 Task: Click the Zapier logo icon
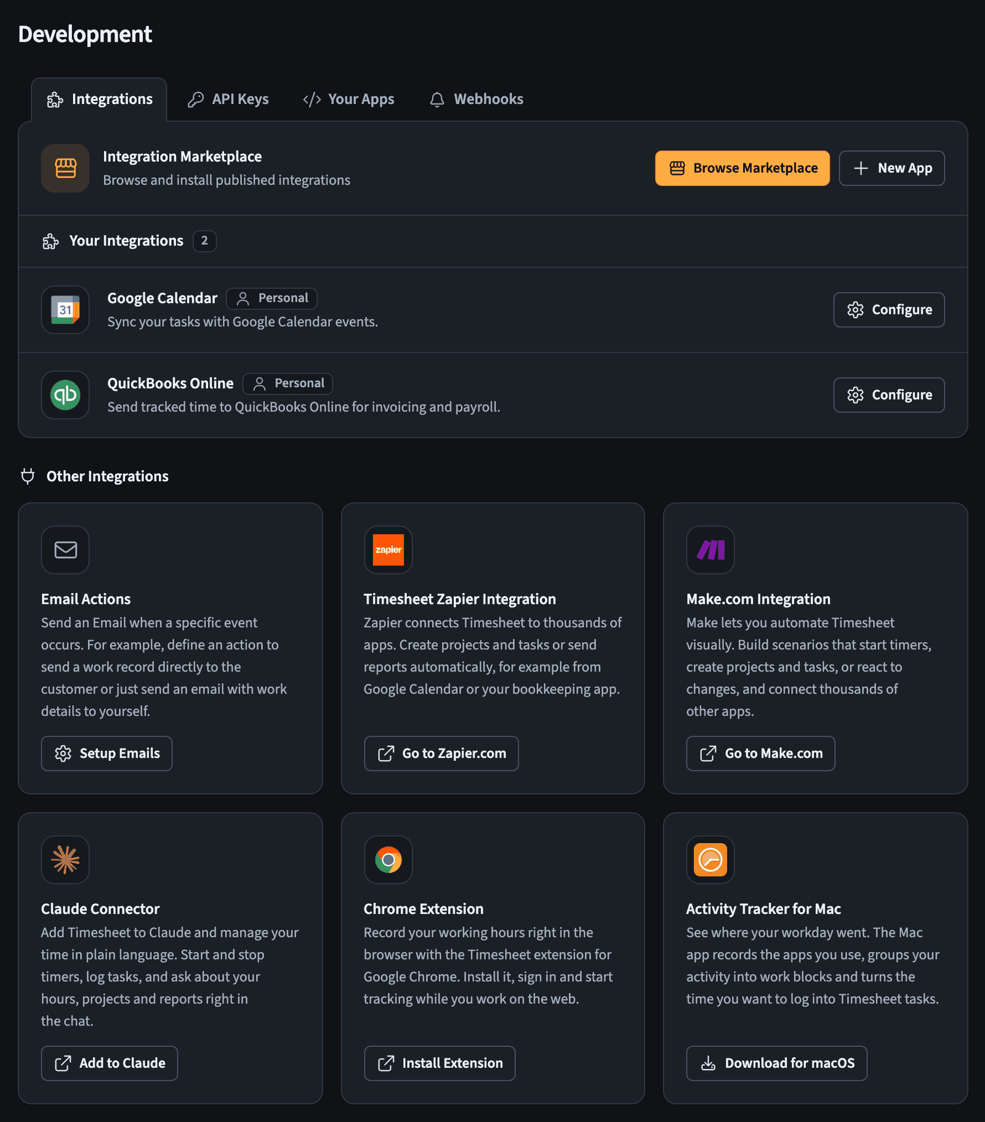pos(388,550)
